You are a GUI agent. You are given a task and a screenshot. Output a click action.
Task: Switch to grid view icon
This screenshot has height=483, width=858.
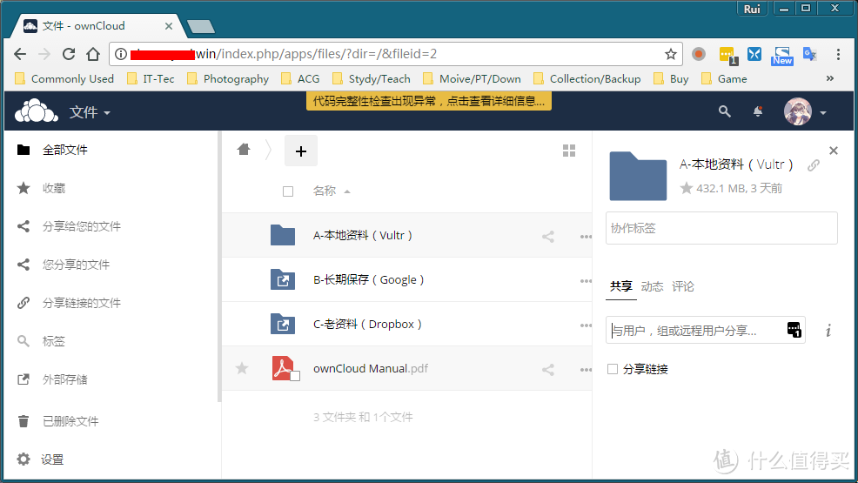(x=569, y=151)
